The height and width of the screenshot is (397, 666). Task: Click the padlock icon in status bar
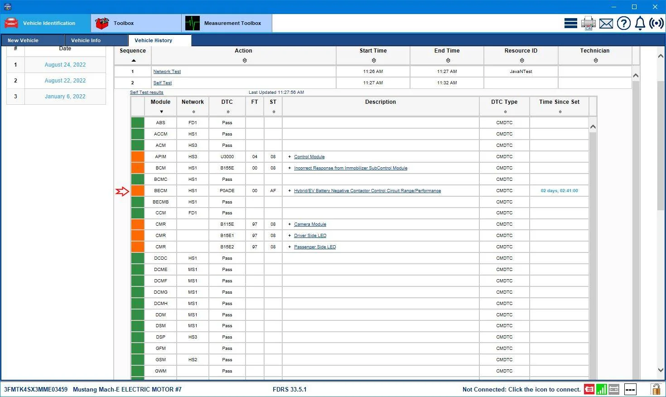coord(656,389)
